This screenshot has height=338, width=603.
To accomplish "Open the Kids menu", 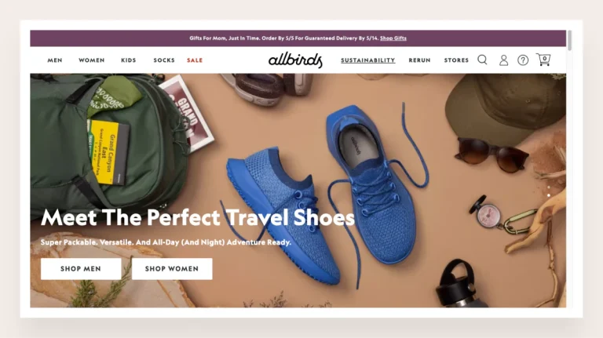I will [129, 60].
